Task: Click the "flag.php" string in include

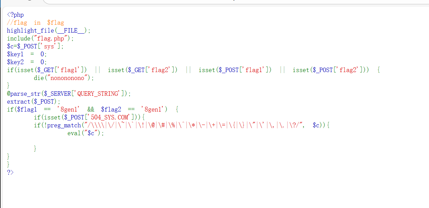Action: pyautogui.click(x=51, y=38)
